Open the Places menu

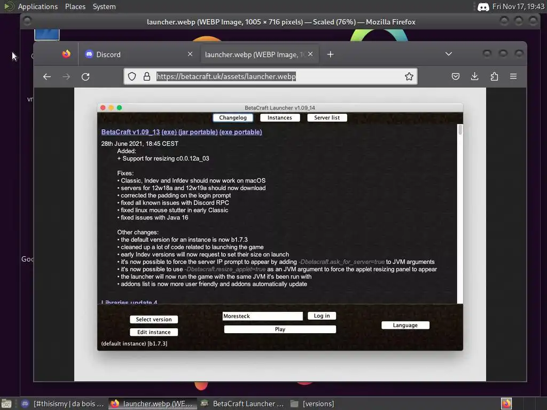coord(75,6)
